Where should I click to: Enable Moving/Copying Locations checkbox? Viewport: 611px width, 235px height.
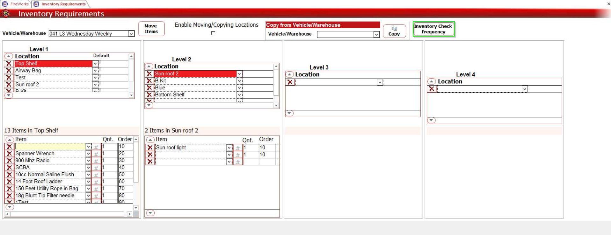click(213, 33)
